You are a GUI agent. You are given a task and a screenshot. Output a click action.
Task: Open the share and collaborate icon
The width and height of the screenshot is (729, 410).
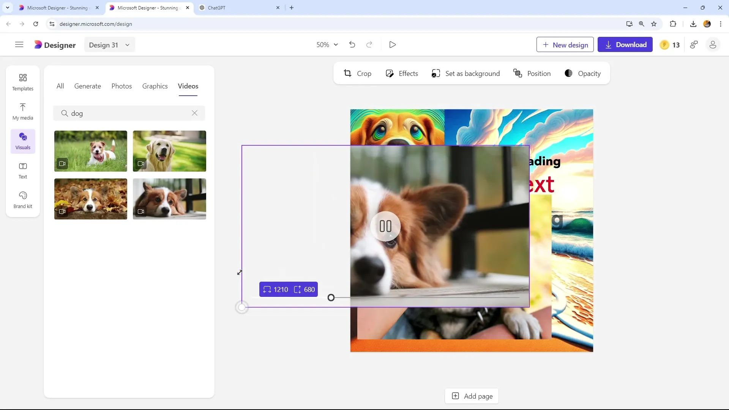point(694,45)
